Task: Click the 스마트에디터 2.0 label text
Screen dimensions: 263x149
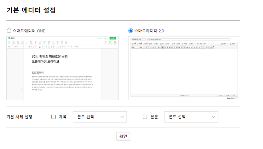Action: pos(149,31)
